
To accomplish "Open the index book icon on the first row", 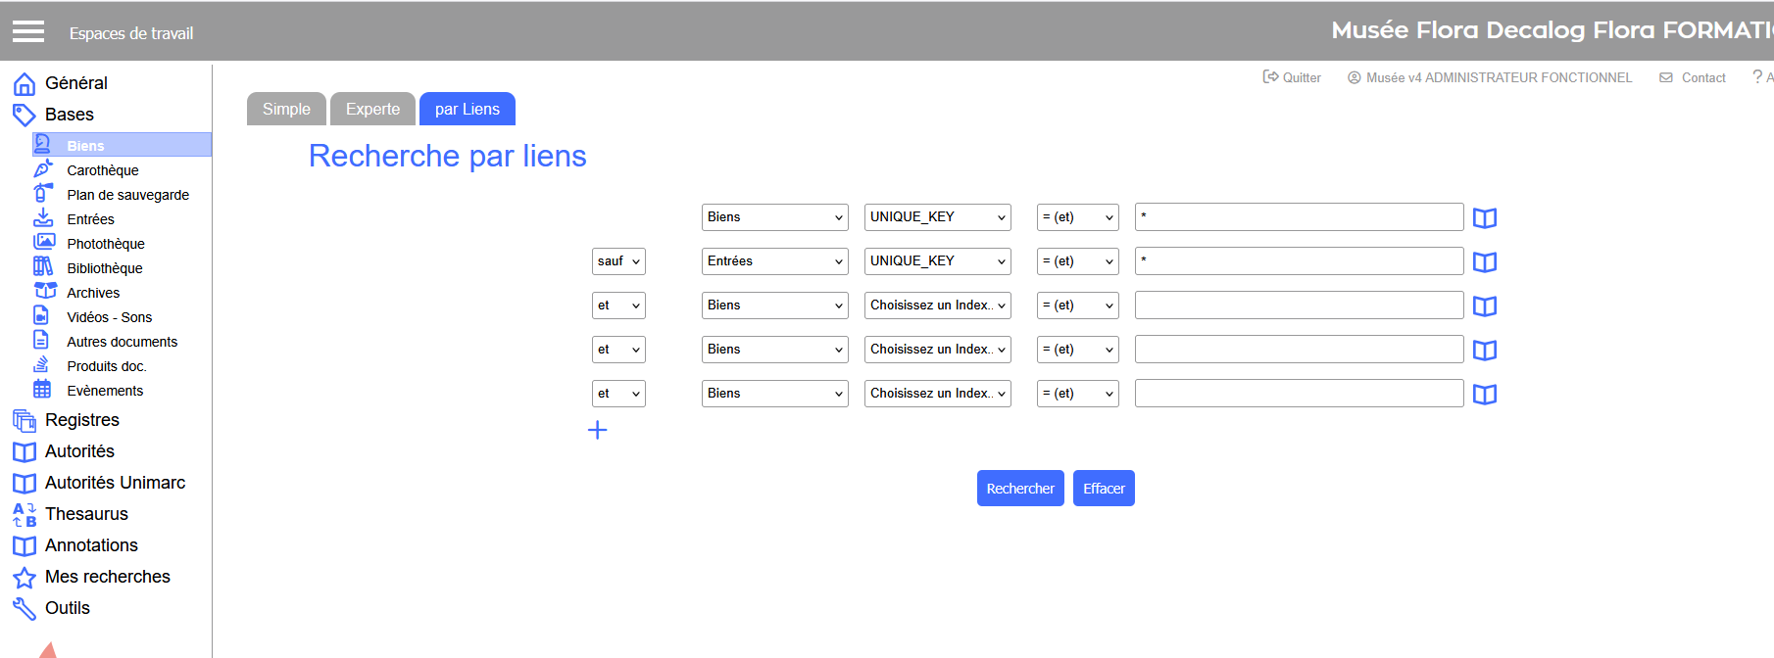I will coord(1485,218).
